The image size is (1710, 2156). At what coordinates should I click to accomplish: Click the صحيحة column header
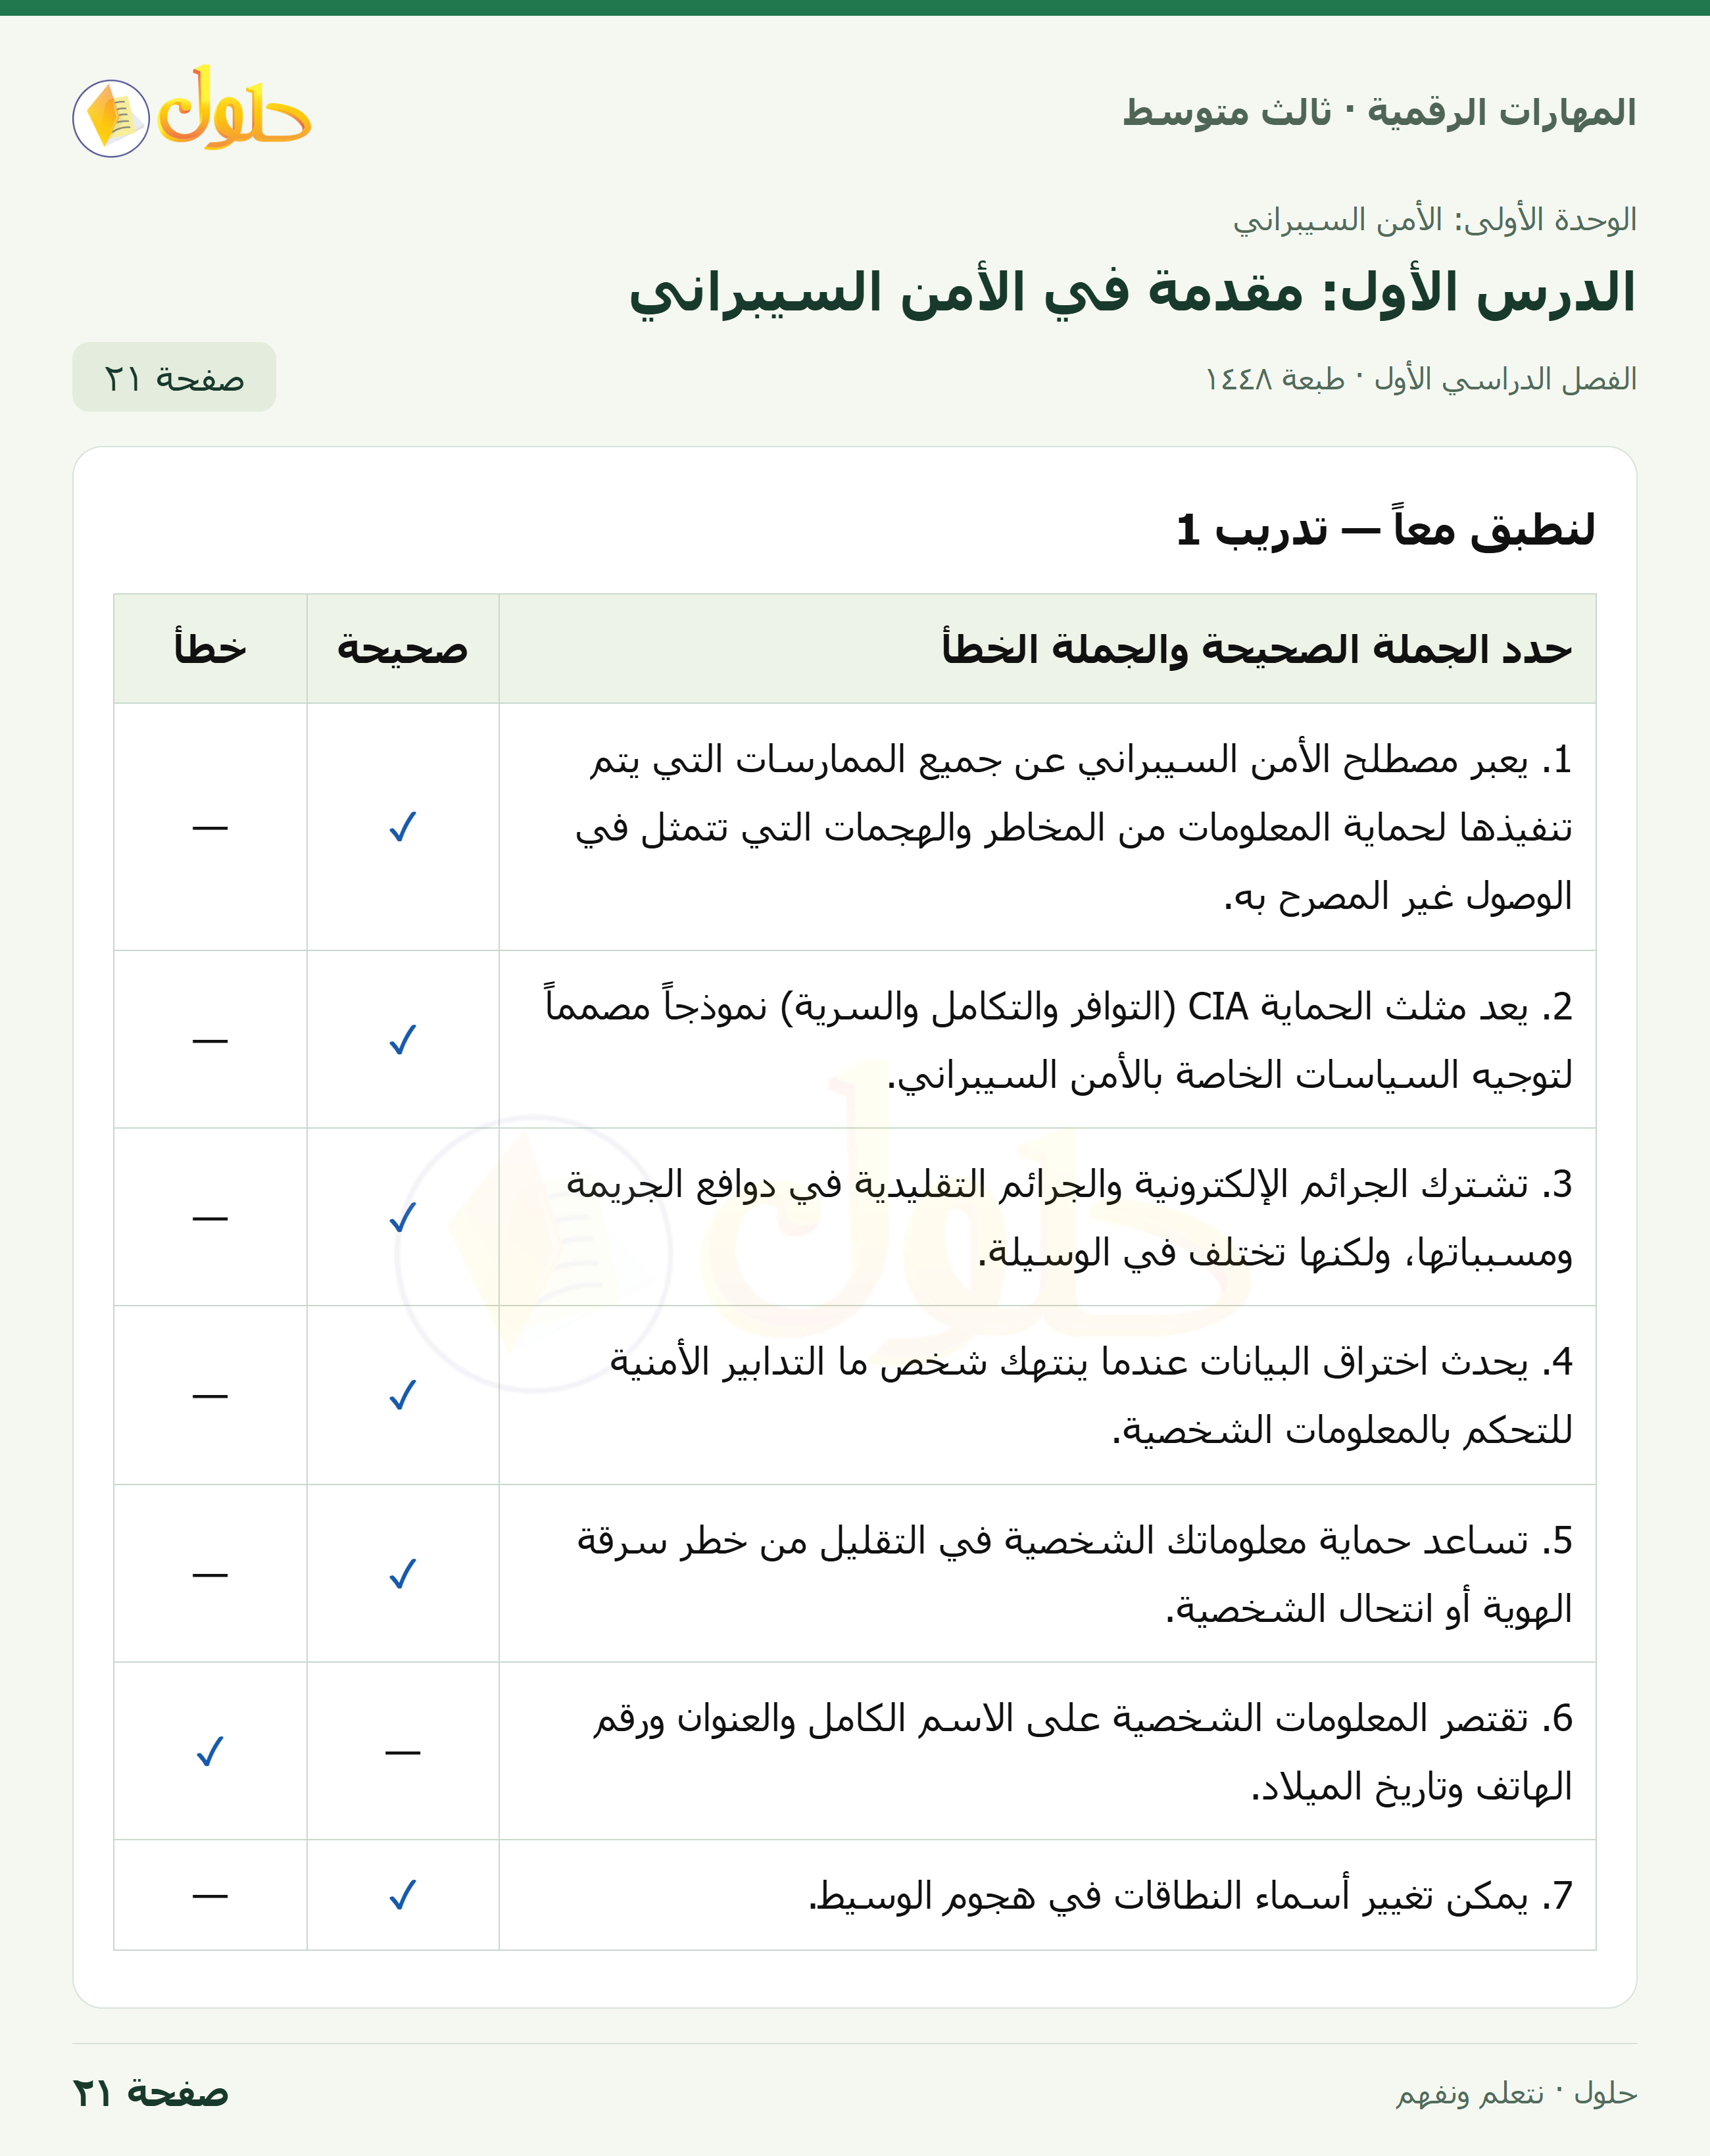(402, 649)
